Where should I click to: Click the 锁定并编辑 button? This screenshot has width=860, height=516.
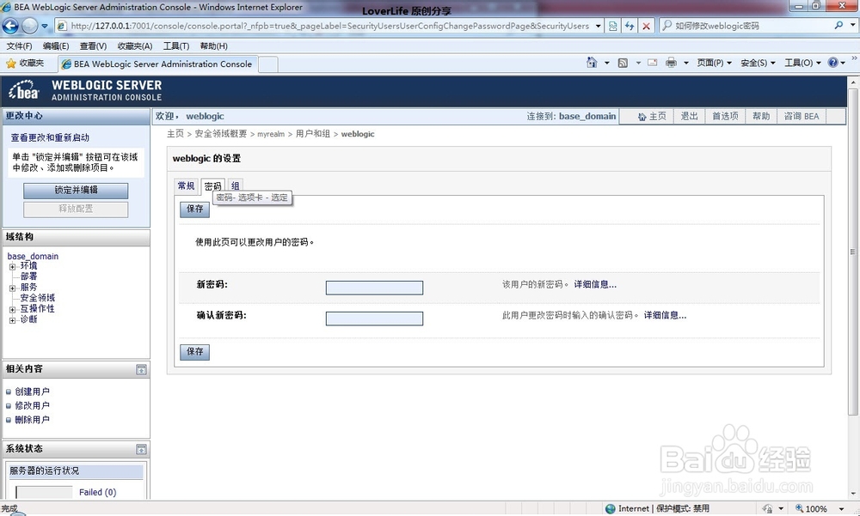point(75,191)
